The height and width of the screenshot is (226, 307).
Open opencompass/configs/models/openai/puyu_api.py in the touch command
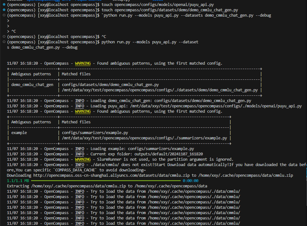pyautogui.click(x=164, y=4)
